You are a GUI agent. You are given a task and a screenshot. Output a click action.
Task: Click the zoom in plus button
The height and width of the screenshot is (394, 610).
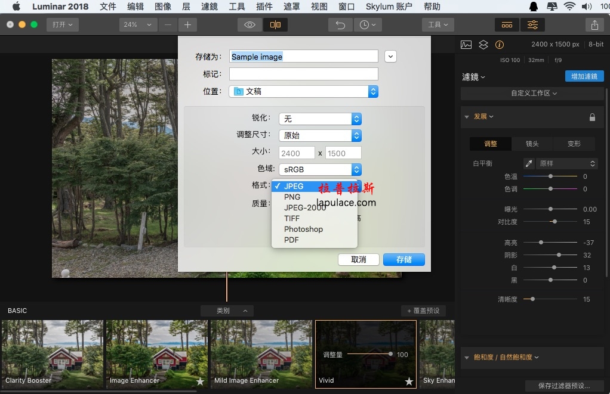tap(187, 25)
